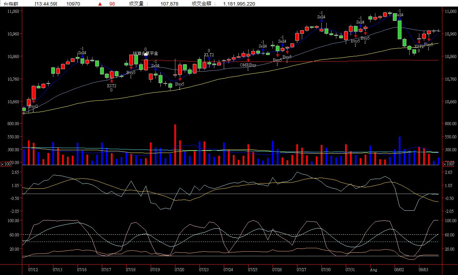The height and width of the screenshot is (275, 458).
Task: Click 2.65 on the right indicator axis
Action: tap(449, 172)
